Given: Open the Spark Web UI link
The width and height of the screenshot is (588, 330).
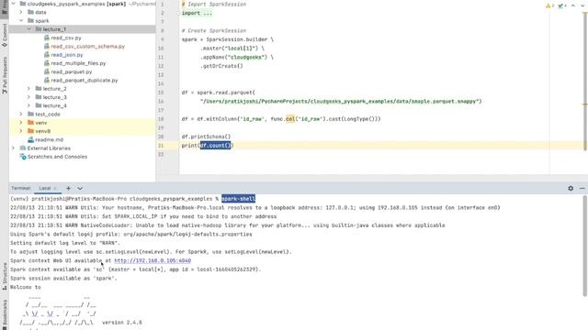Looking at the screenshot, I should 153,260.
